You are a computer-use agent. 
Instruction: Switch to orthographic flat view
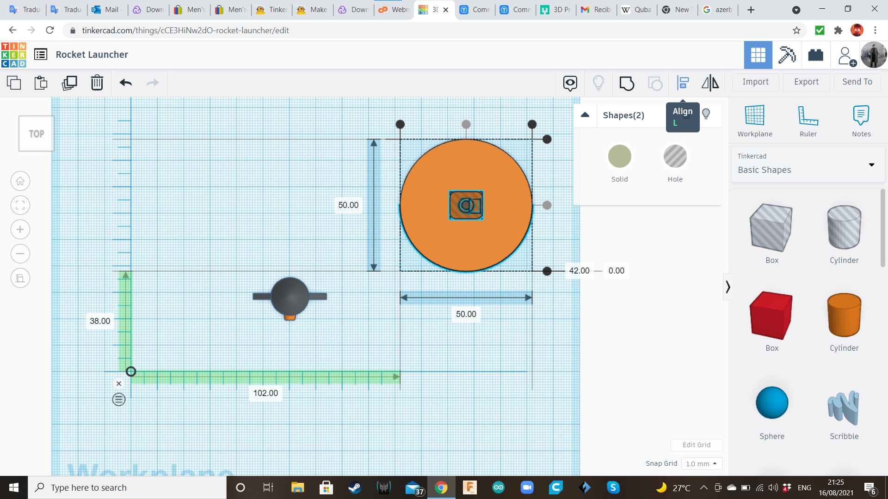[20, 278]
